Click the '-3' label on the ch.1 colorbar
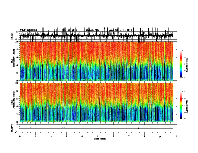 point(184,50)
